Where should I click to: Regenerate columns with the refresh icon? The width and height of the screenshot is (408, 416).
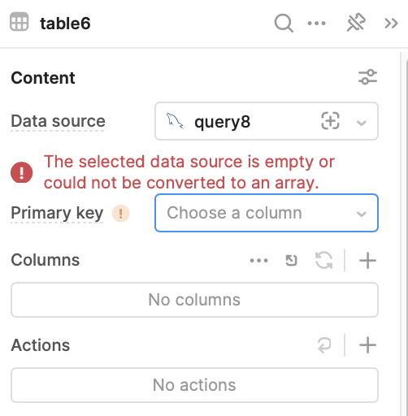tap(324, 260)
